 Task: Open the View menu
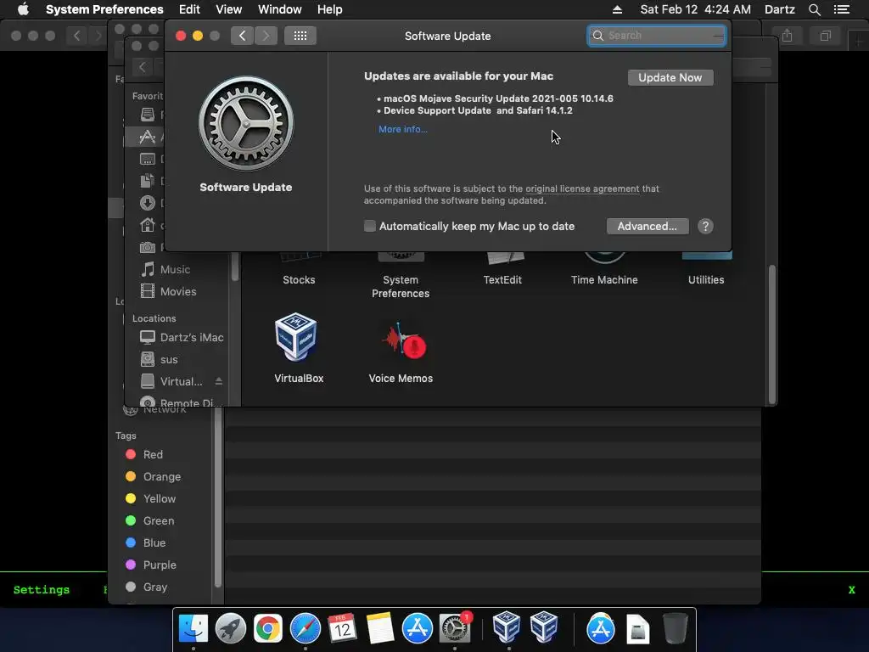pos(229,9)
